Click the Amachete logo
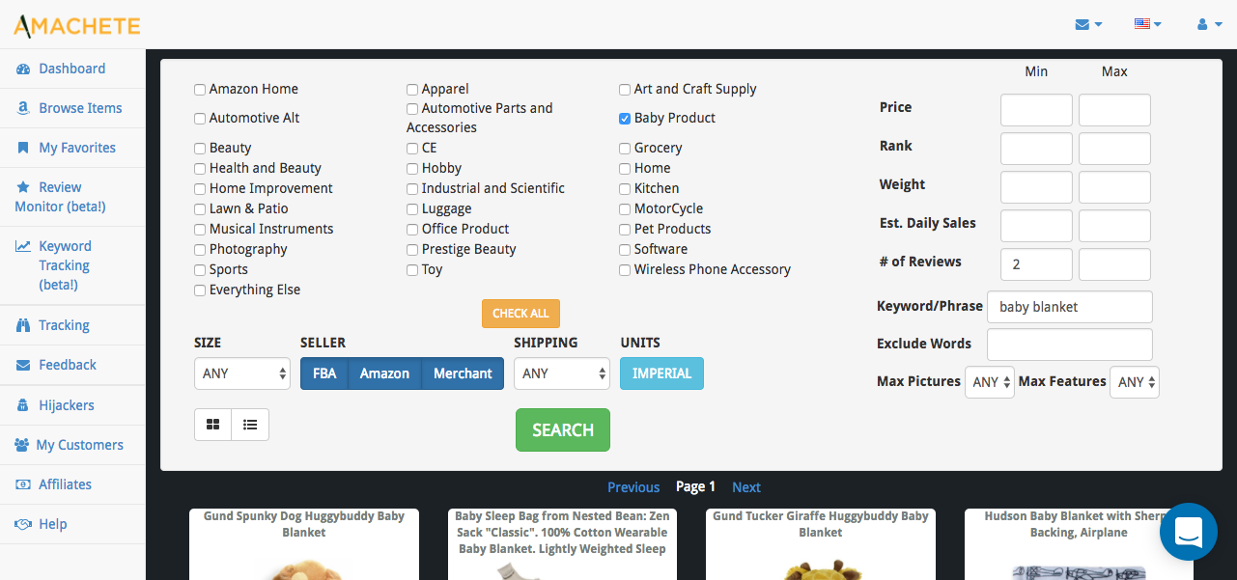Viewport: 1237px width, 580px height. click(76, 25)
